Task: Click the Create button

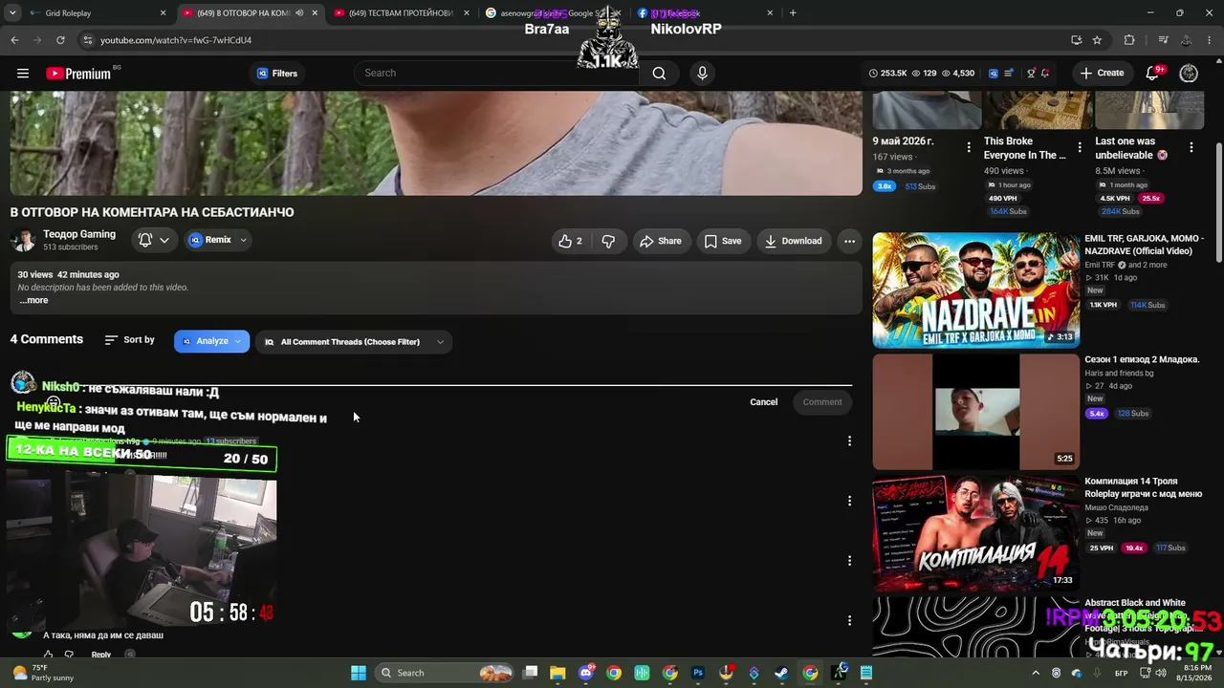Action: [x=1102, y=74]
